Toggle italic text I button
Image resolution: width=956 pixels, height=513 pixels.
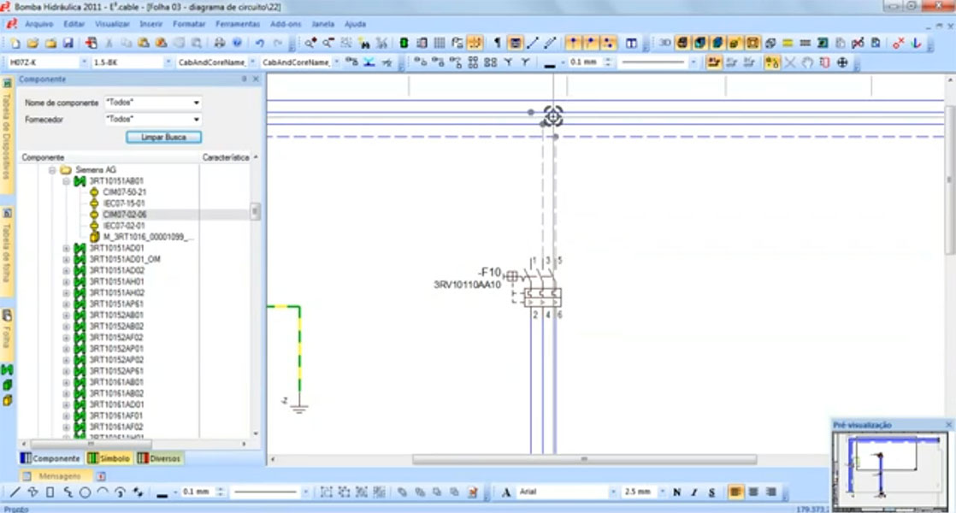point(694,492)
